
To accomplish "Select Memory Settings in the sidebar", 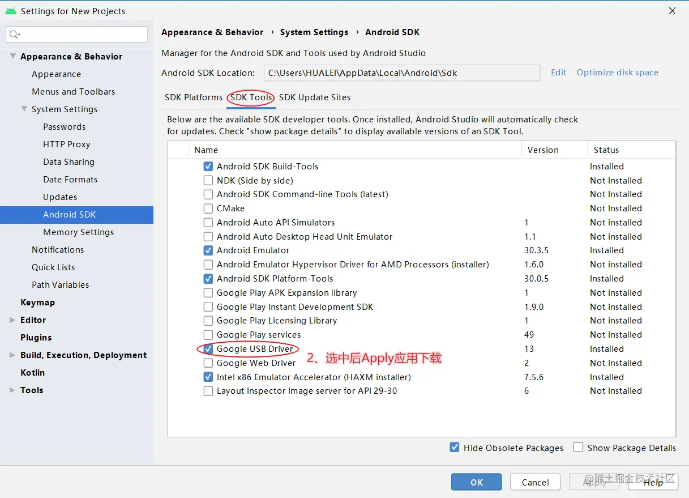I will click(x=78, y=232).
